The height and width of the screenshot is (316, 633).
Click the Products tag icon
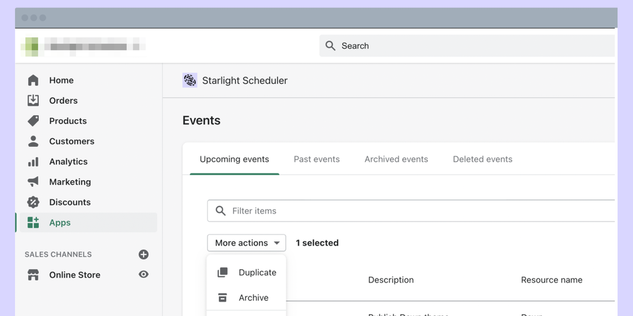(x=33, y=121)
